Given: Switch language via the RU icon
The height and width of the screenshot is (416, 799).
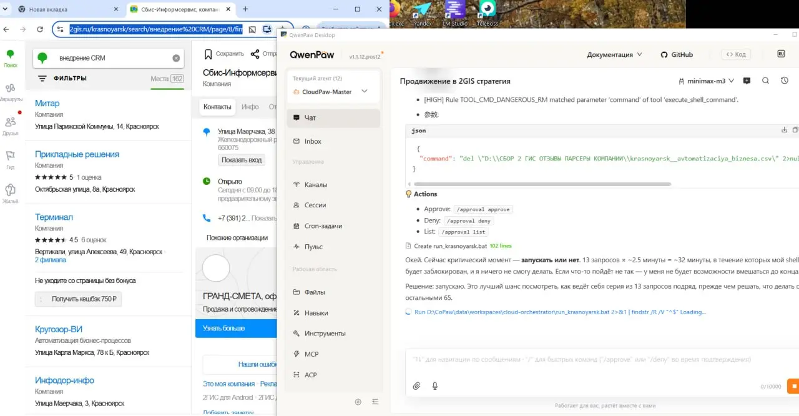Looking at the screenshot, I should 781,54.
